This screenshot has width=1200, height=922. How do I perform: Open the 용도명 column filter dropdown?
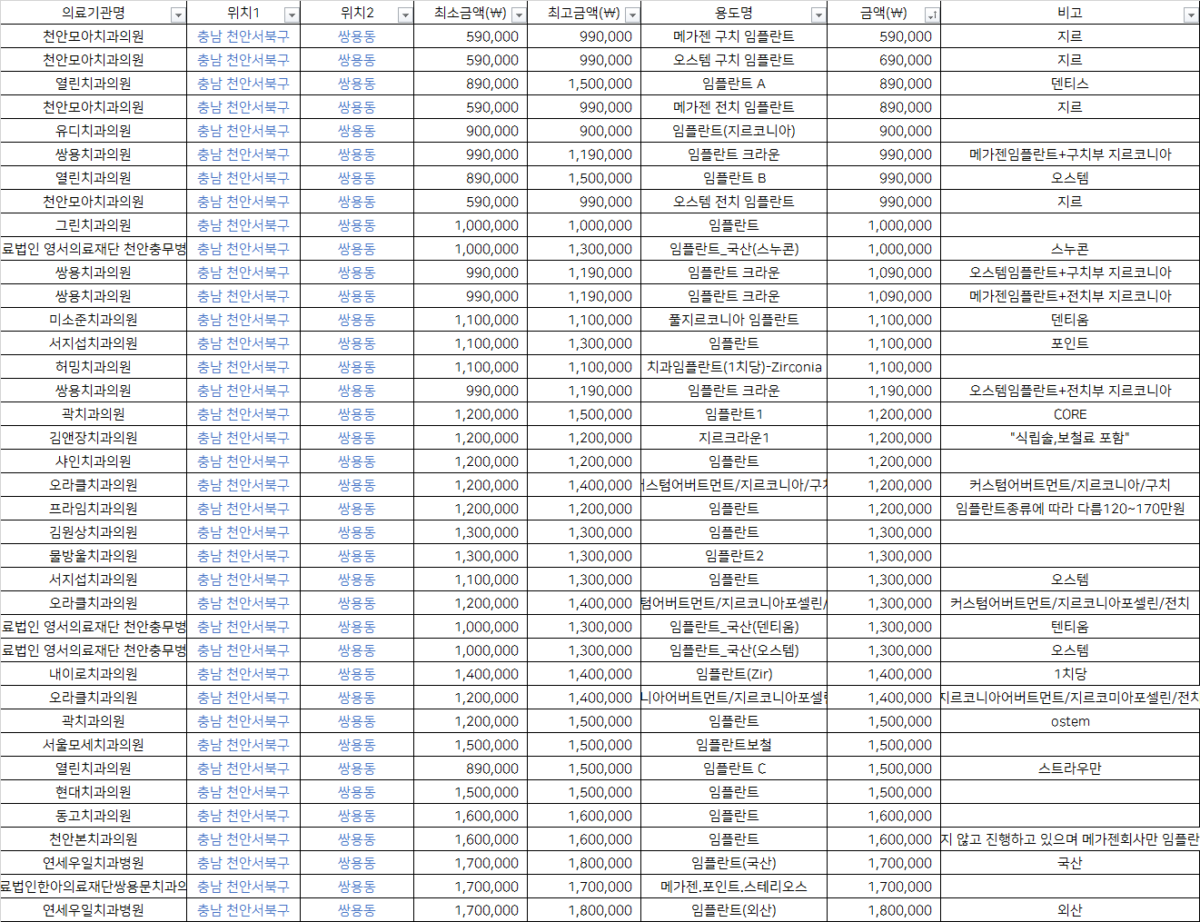click(818, 15)
